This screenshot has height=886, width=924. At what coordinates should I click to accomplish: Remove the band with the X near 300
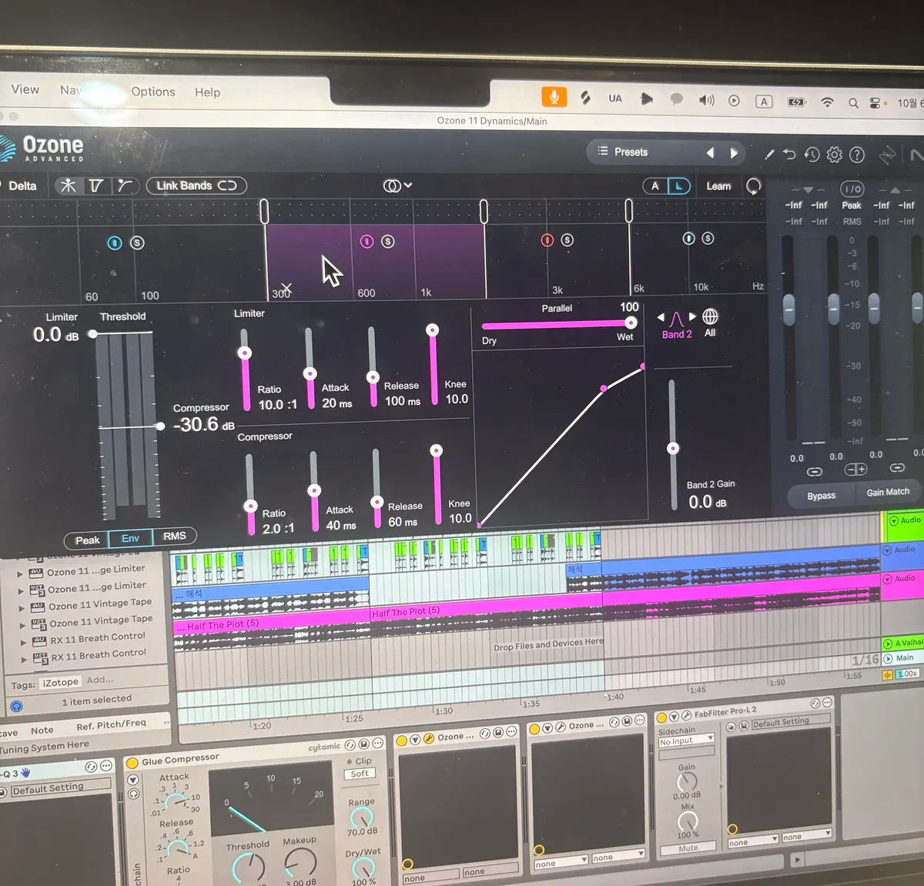[x=286, y=287]
